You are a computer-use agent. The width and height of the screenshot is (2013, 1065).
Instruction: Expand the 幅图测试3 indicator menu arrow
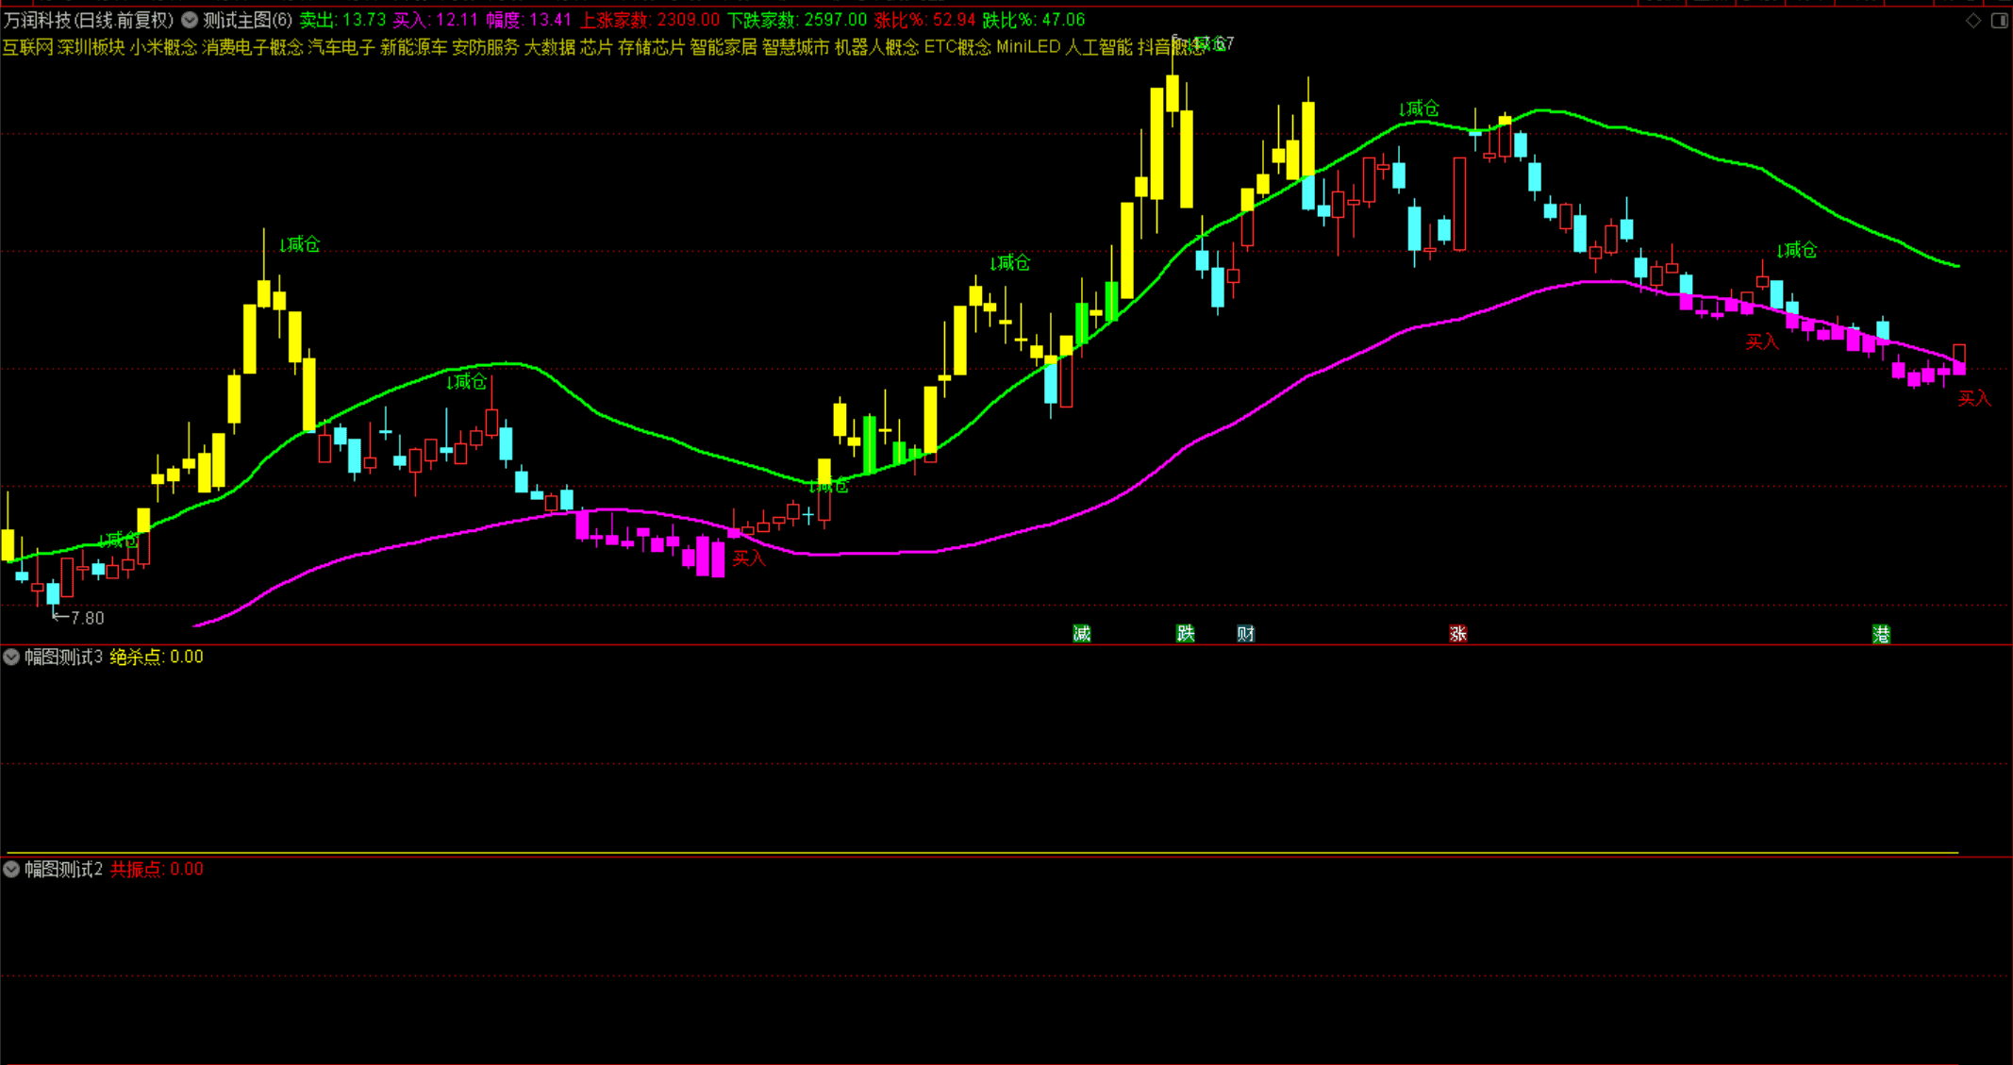(11, 657)
